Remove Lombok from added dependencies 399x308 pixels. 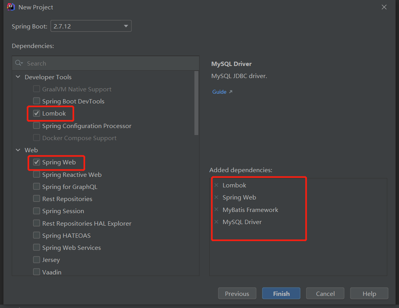click(216, 185)
